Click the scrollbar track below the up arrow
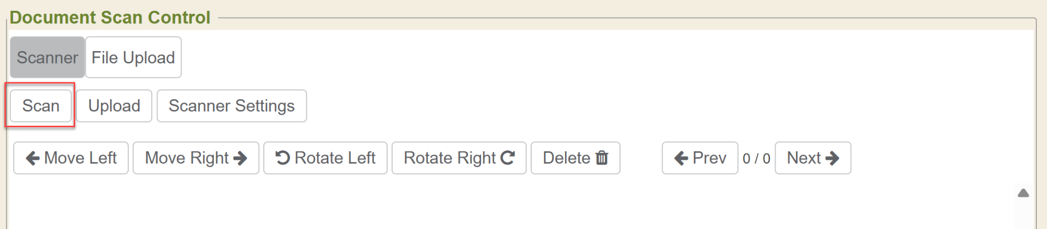The height and width of the screenshot is (229, 1047). point(1023,216)
